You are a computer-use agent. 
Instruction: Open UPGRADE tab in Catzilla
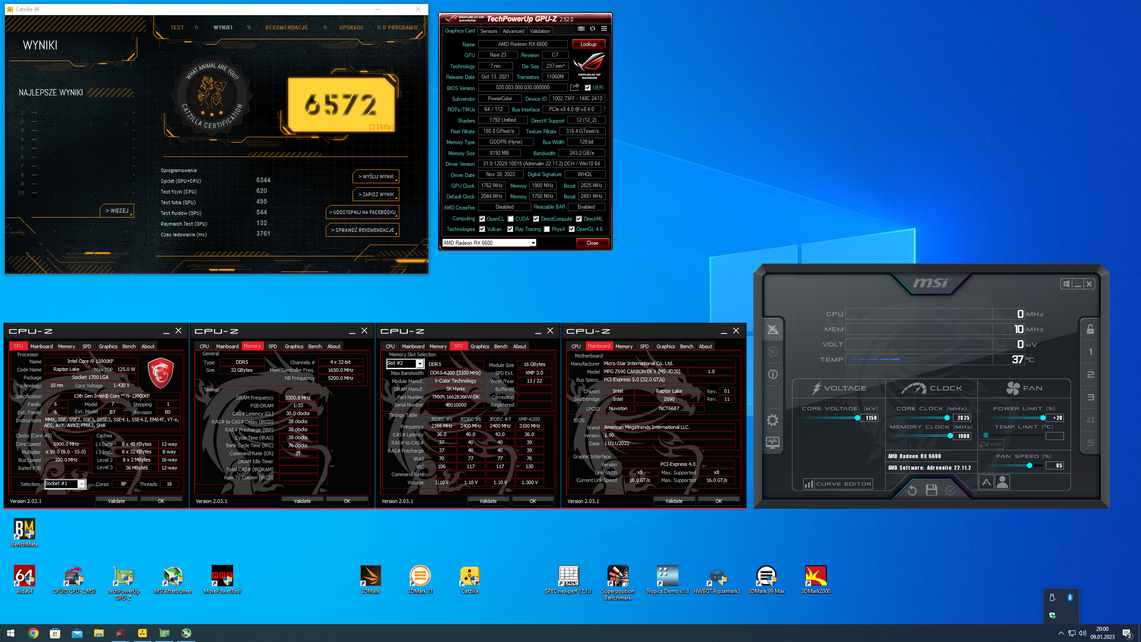[351, 28]
